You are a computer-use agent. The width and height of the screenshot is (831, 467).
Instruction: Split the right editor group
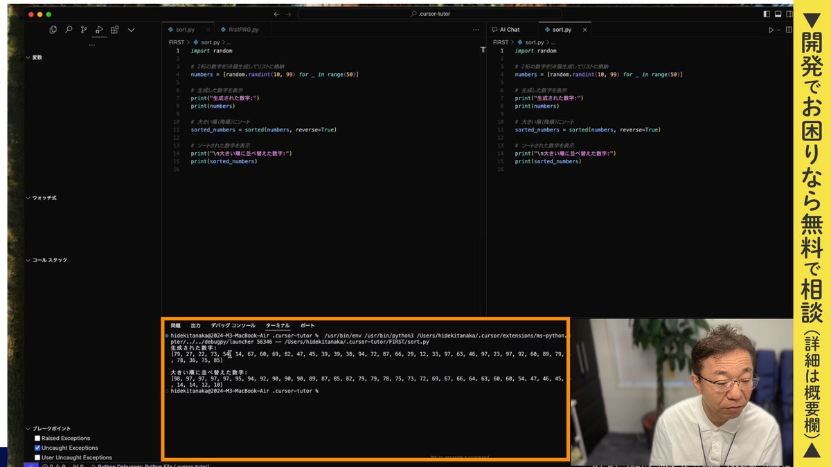click(x=789, y=30)
